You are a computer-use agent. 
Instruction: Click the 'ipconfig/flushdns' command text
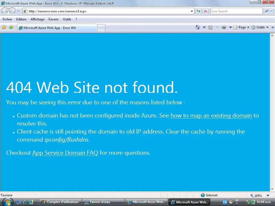point(67,139)
